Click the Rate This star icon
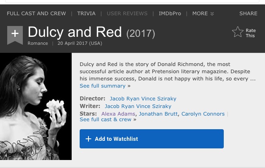Image resolution: width=265 pixels, height=168 pixels. 238,32
